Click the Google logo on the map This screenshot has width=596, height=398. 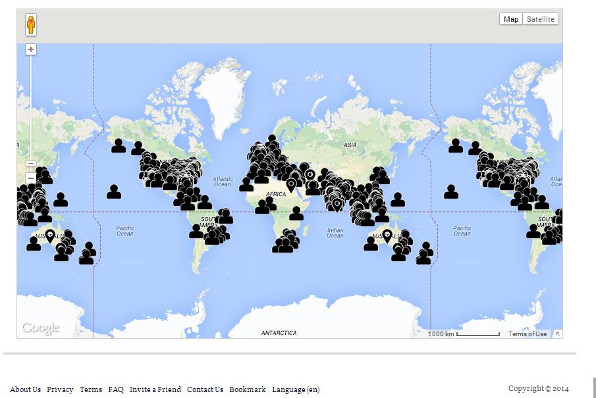pyautogui.click(x=41, y=328)
